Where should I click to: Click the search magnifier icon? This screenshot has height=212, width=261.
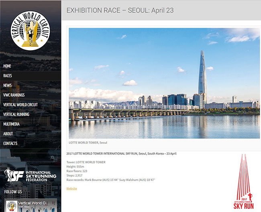pyautogui.click(x=53, y=157)
